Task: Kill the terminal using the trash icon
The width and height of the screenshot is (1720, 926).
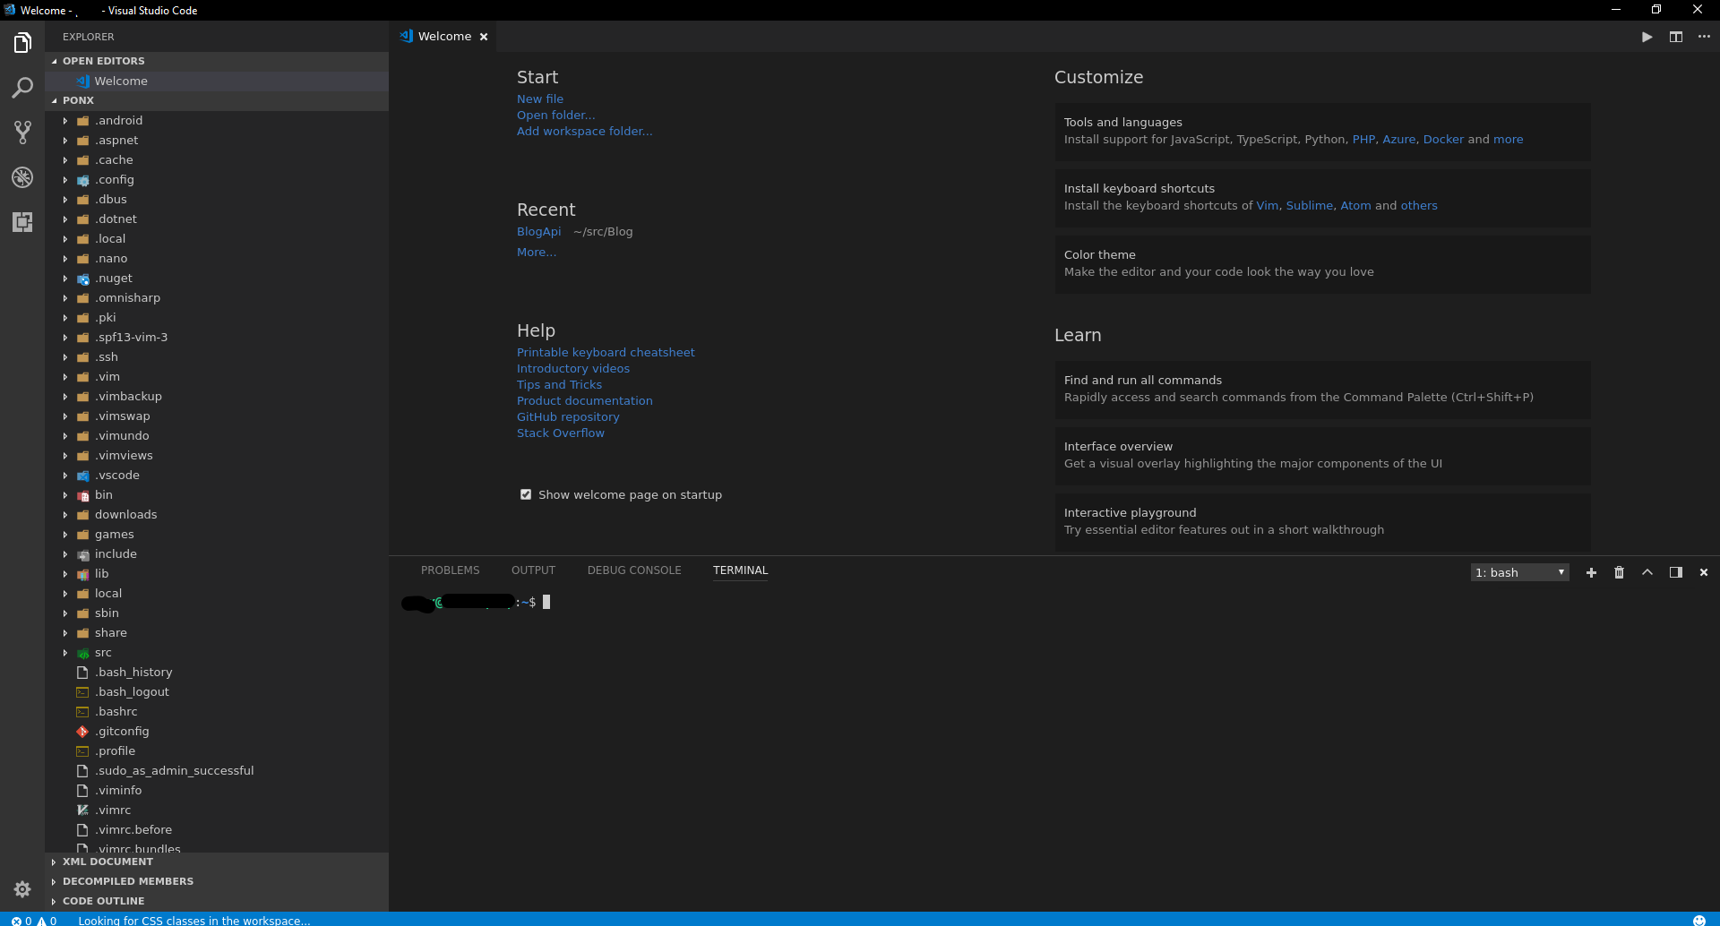Action: [x=1619, y=572]
